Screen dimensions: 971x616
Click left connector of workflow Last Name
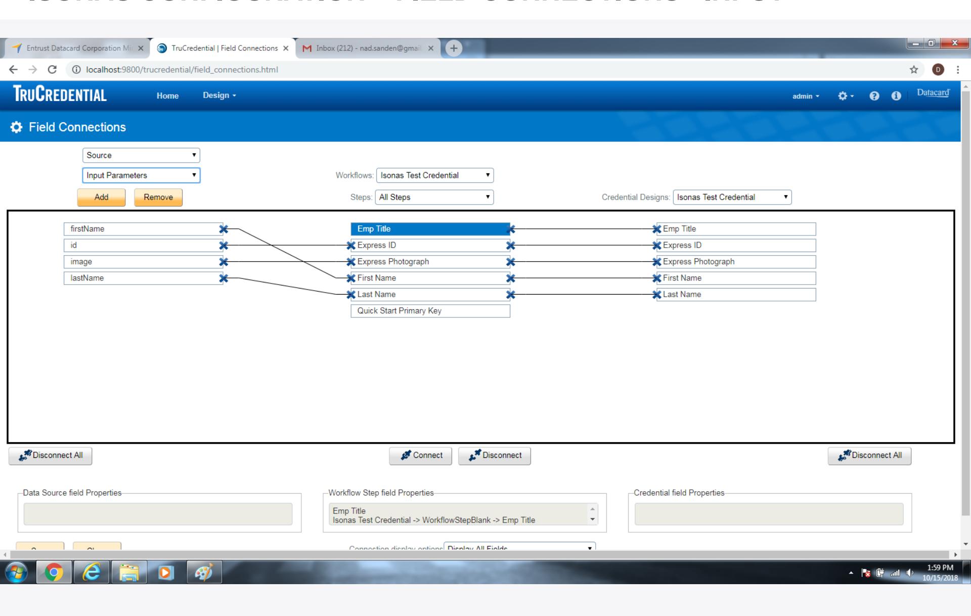(x=351, y=295)
